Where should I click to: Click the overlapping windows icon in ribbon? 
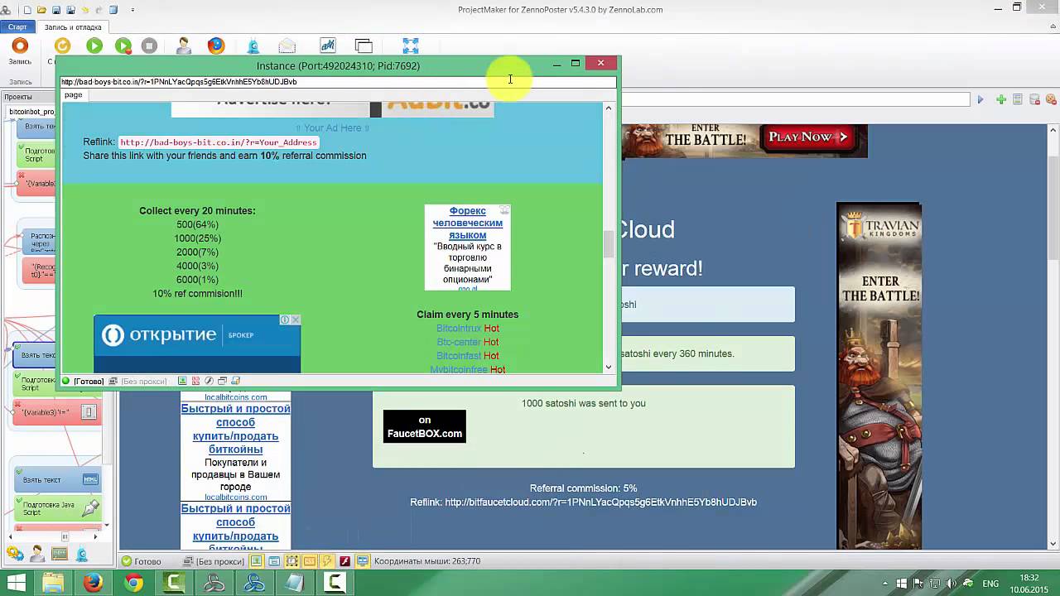pos(364,46)
